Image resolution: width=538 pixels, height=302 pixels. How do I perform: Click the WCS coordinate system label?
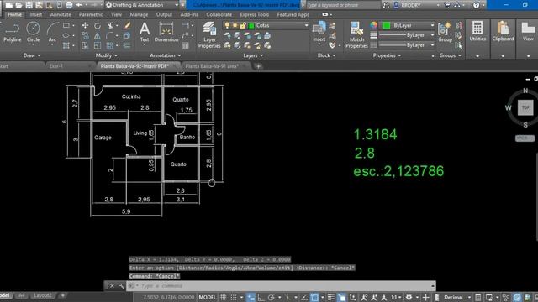[525, 138]
